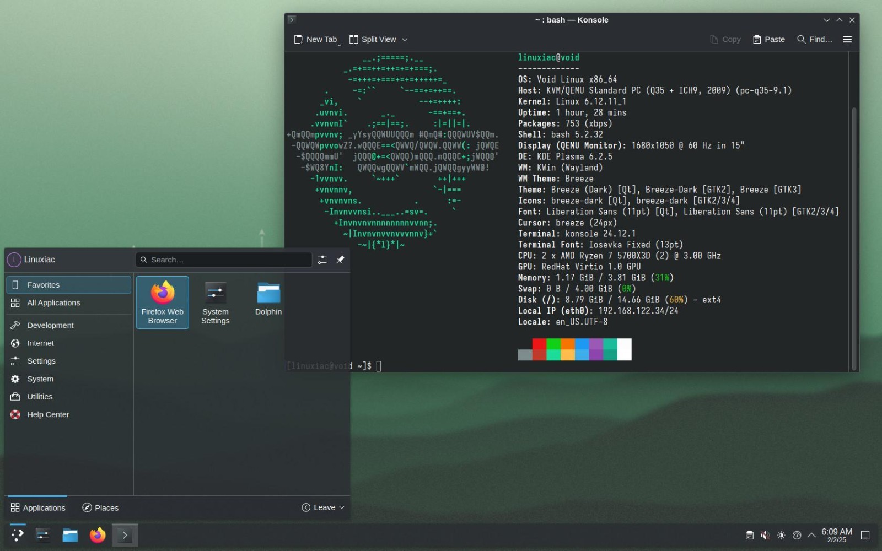Click Konsole title bar terminal icon
882x551 pixels.
click(x=292, y=20)
